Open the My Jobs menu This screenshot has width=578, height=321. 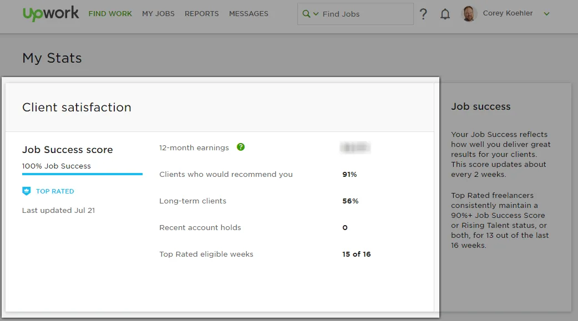(x=158, y=14)
